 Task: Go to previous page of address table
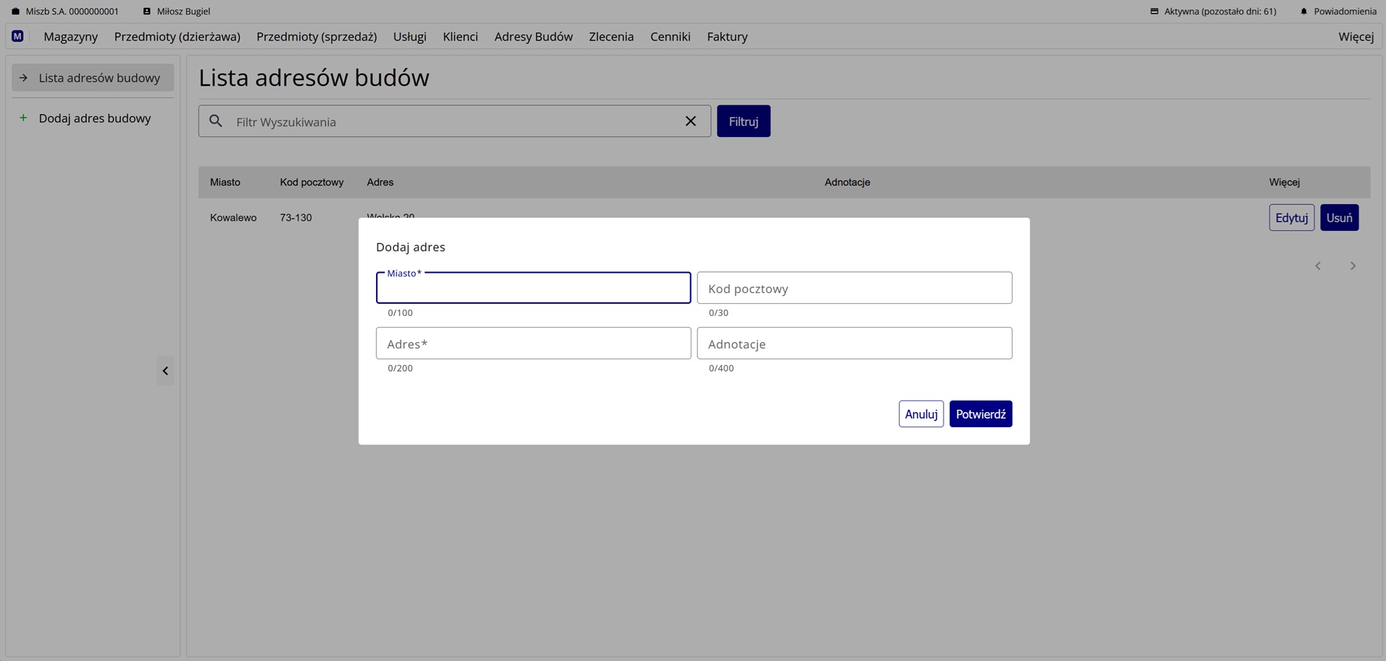tap(1317, 266)
